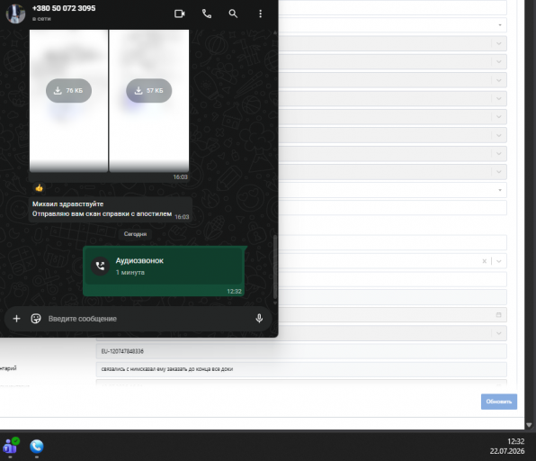Open the calendar picker in the date field
This screenshot has width=536, height=461.
point(499,315)
